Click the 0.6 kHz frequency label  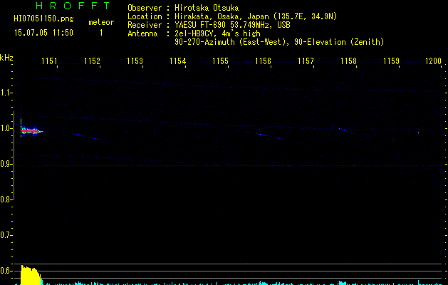tap(6, 271)
